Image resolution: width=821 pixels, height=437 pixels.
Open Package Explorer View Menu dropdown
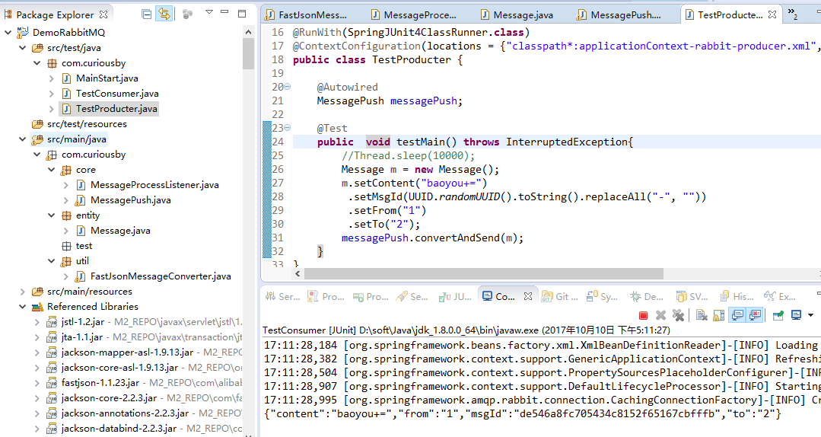point(209,13)
